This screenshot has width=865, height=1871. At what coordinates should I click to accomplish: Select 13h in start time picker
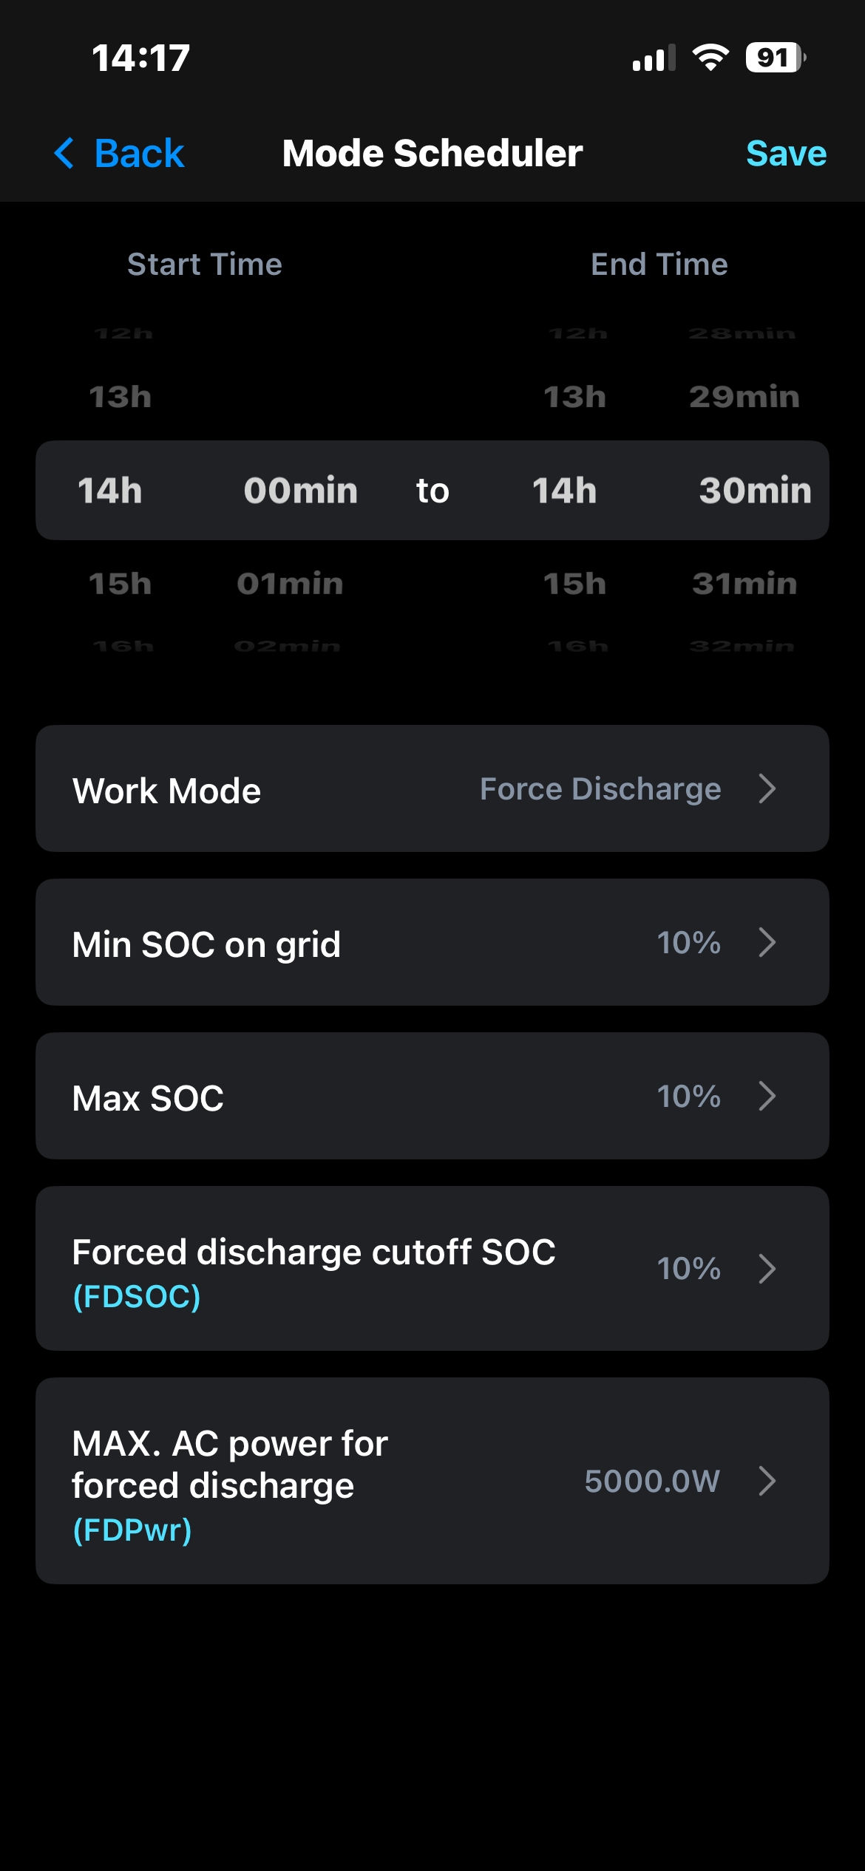tap(121, 398)
